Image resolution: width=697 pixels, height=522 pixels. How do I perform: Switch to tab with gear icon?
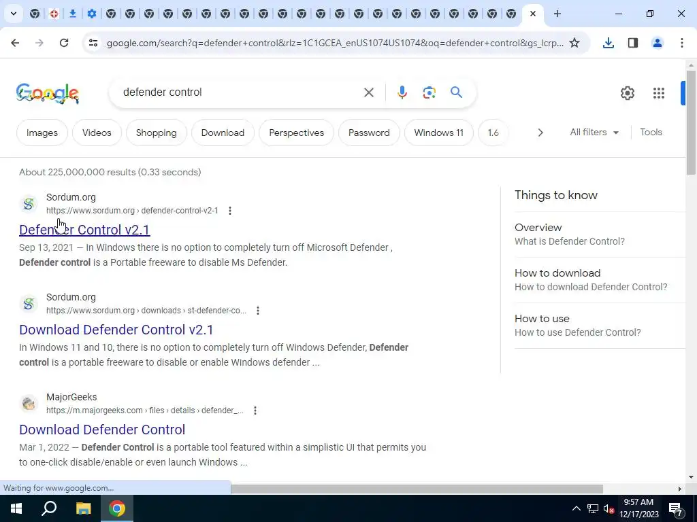pyautogui.click(x=92, y=14)
